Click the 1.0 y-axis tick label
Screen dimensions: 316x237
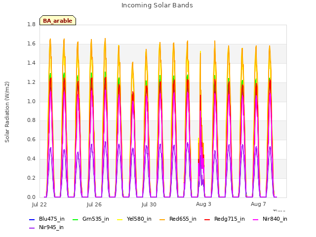click(31, 101)
